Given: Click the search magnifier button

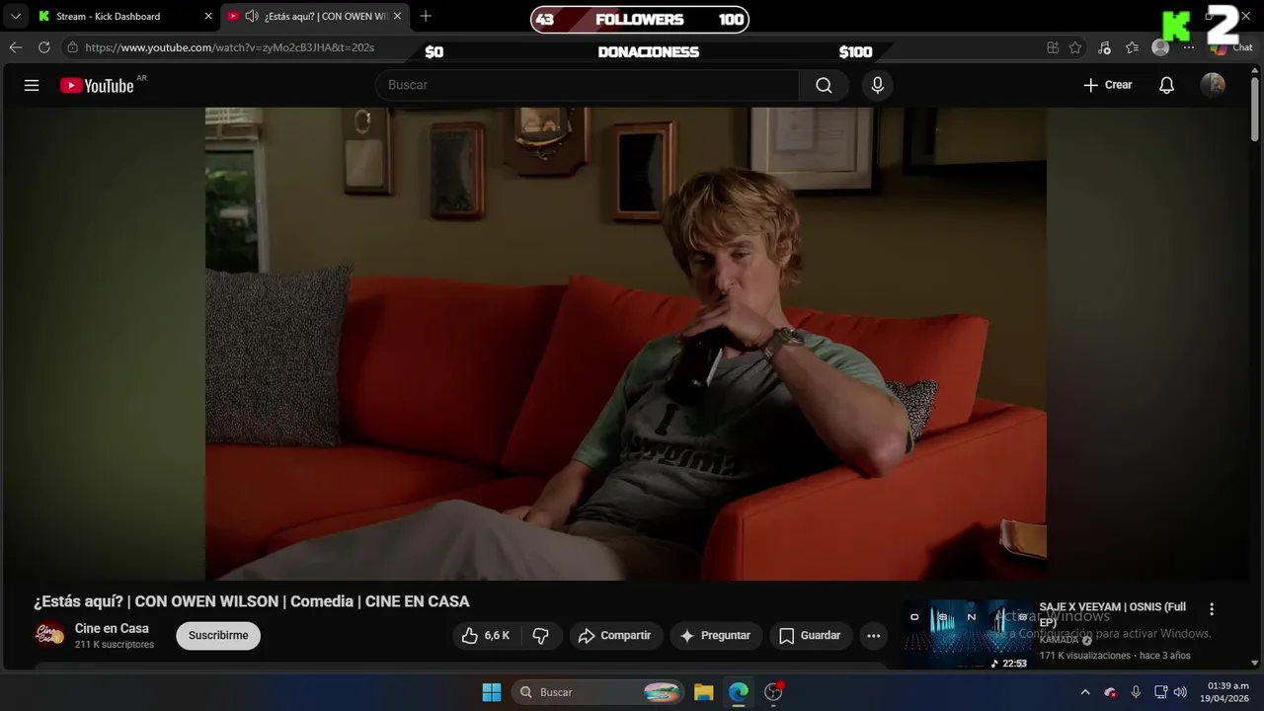Looking at the screenshot, I should pyautogui.click(x=824, y=85).
